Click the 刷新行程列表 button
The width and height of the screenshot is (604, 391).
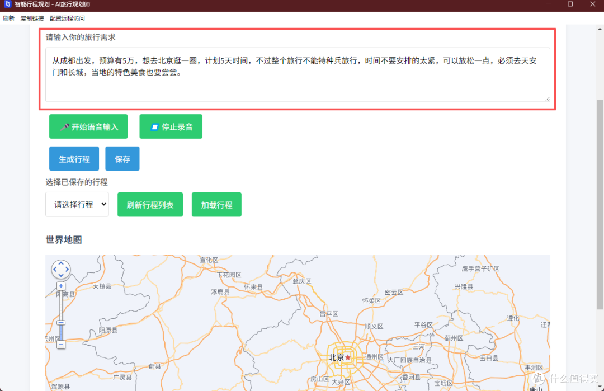click(150, 205)
